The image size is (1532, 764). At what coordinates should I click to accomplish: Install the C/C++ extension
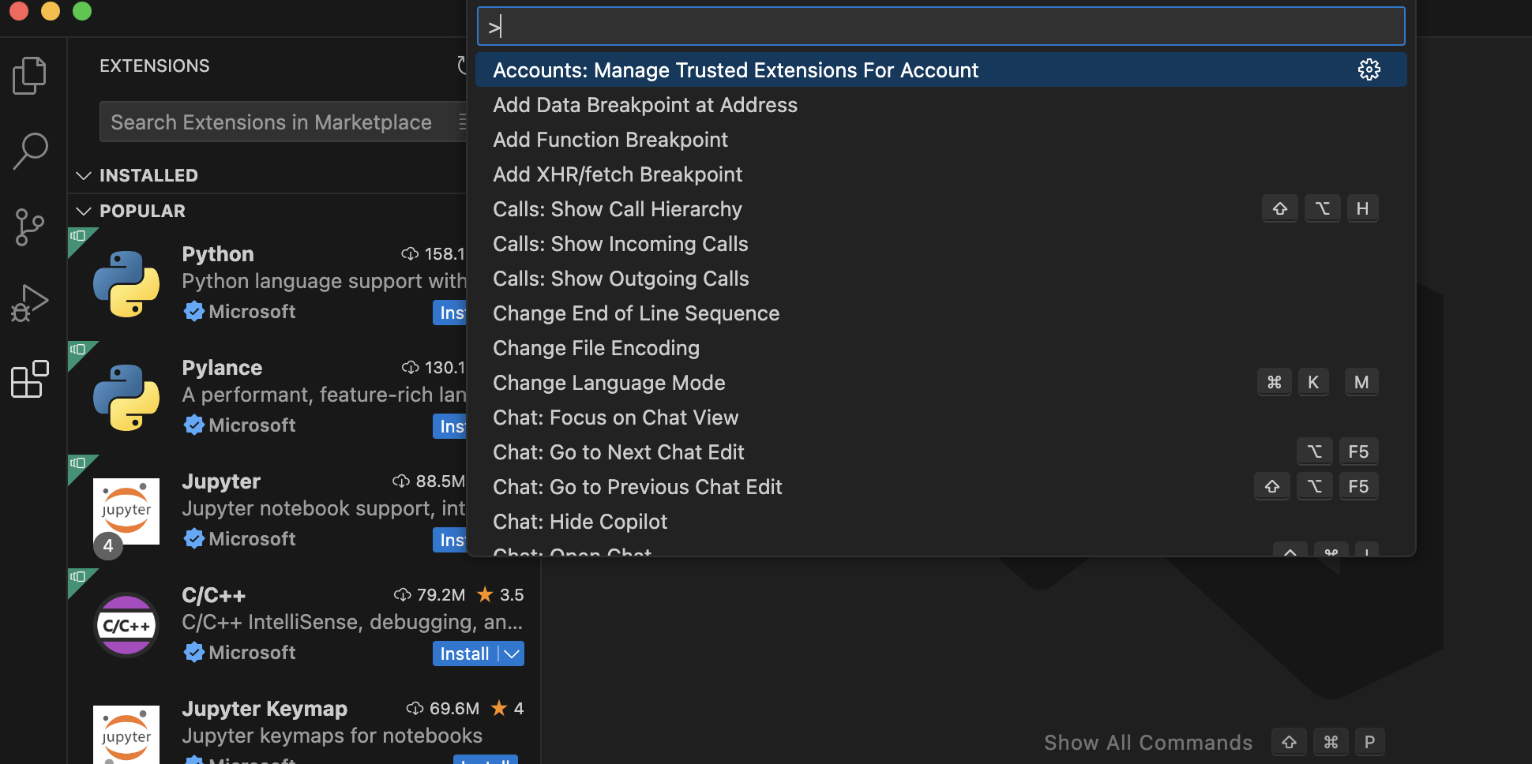(x=465, y=654)
